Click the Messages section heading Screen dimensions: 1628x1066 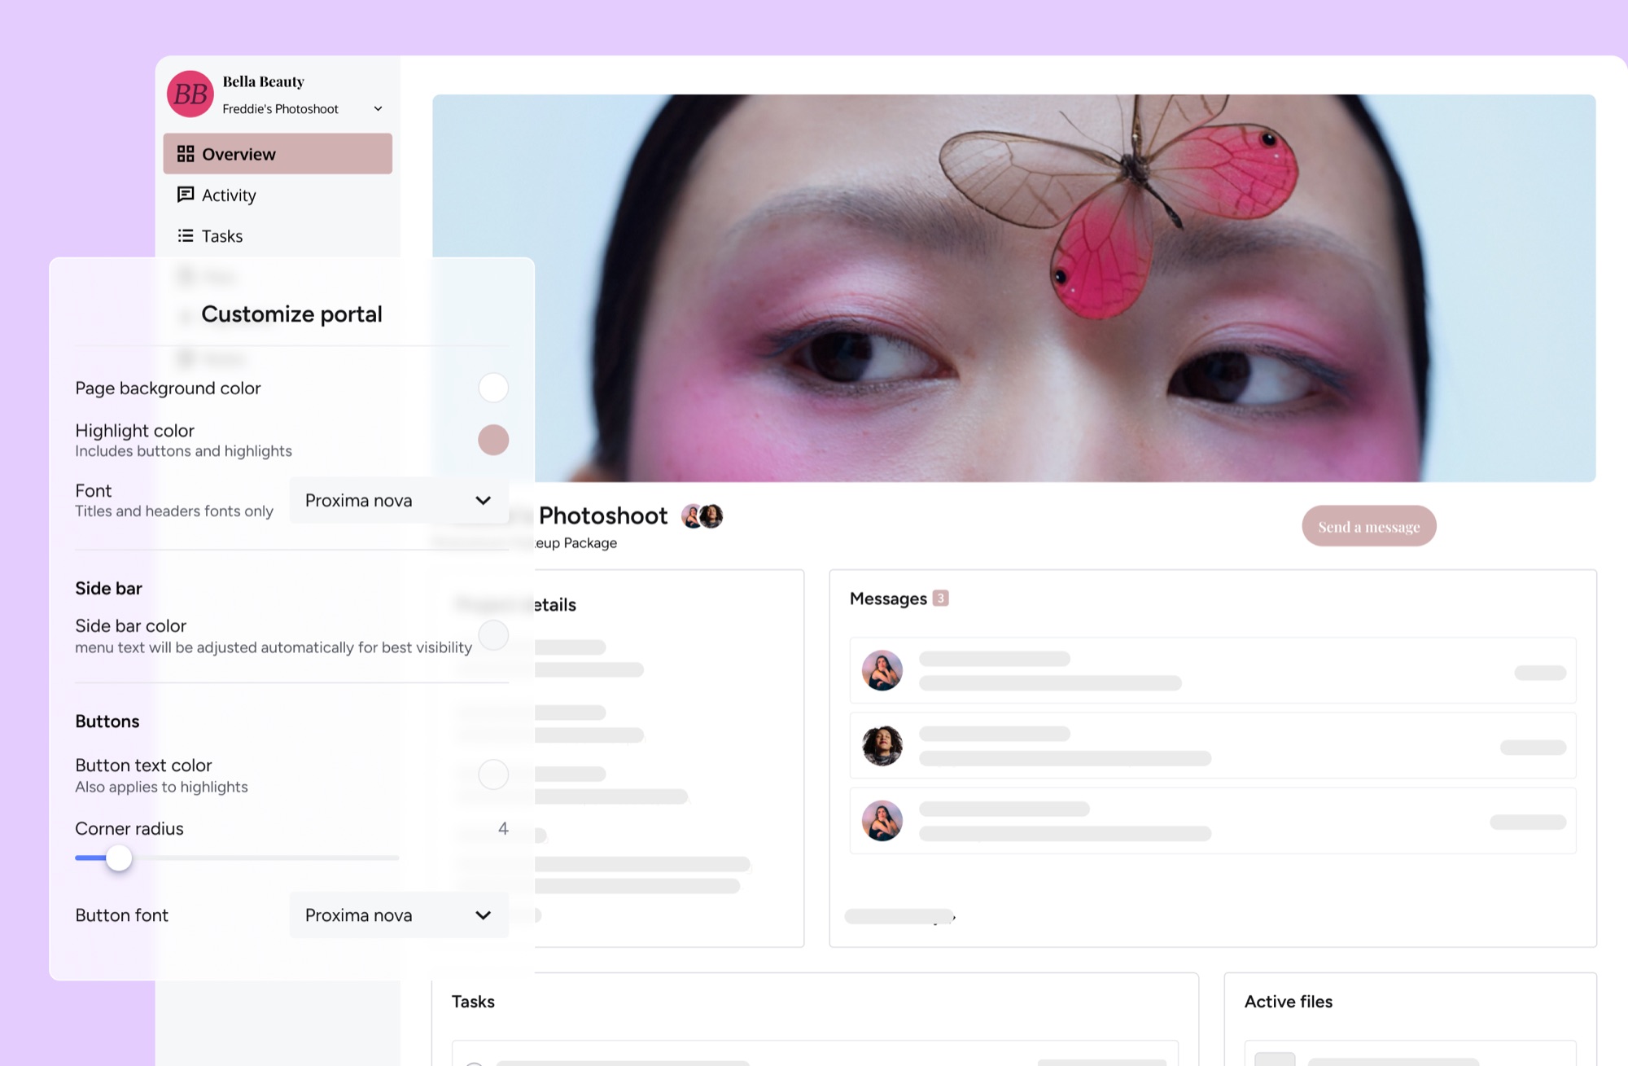(888, 599)
